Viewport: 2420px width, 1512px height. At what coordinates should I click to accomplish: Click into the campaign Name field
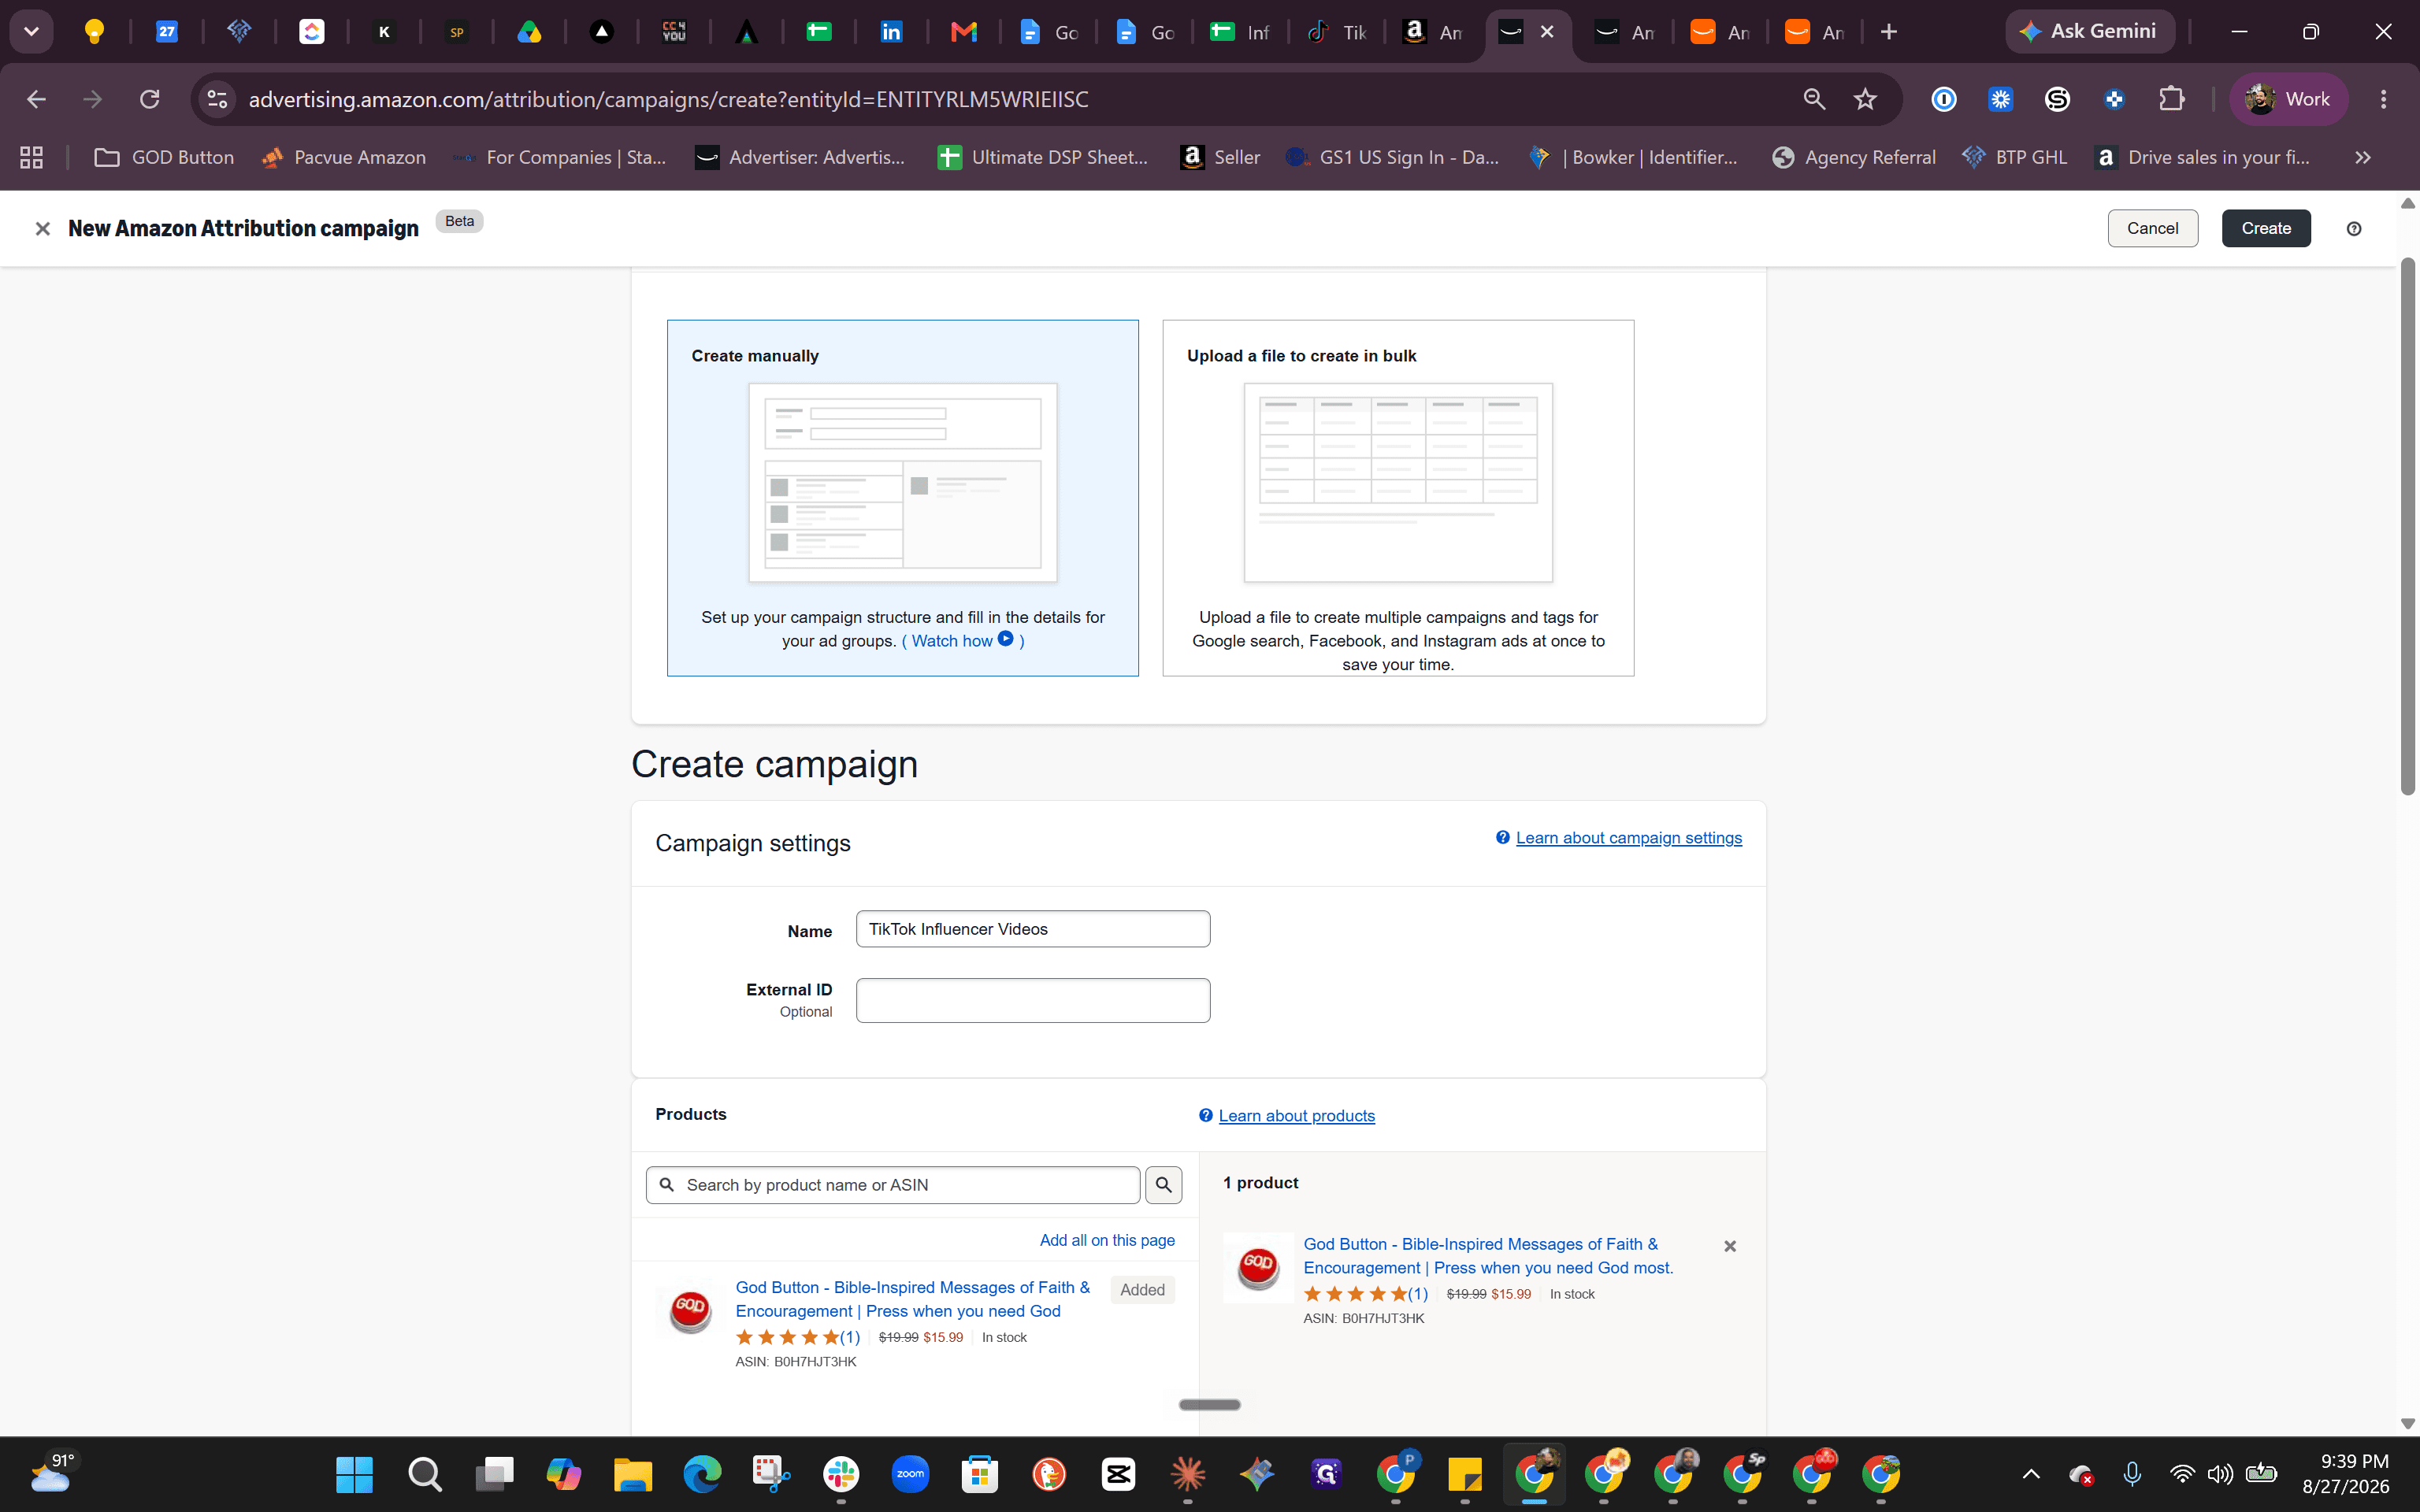coord(1033,929)
